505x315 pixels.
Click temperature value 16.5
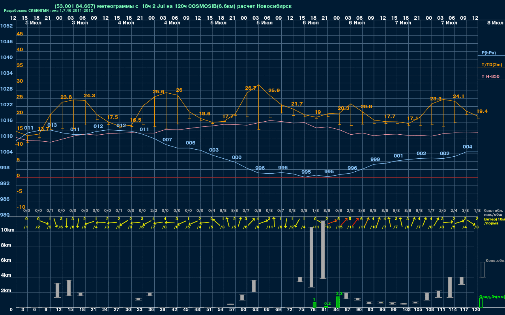click(135, 120)
